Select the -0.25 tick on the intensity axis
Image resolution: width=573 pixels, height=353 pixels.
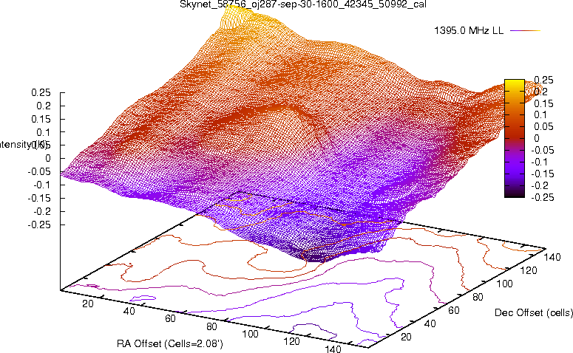click(x=39, y=225)
